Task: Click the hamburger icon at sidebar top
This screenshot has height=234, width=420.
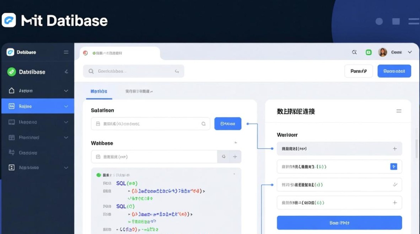Action: click(x=66, y=52)
